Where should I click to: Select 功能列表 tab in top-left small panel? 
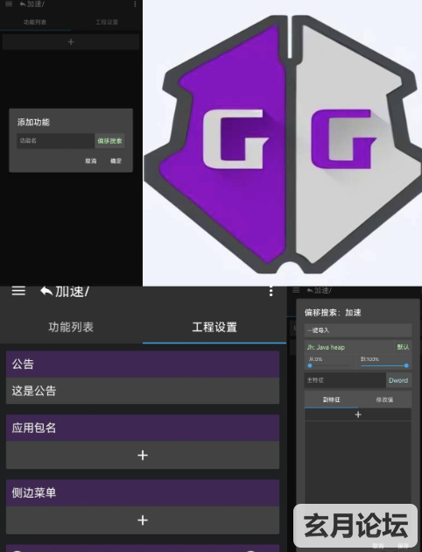pos(35,22)
